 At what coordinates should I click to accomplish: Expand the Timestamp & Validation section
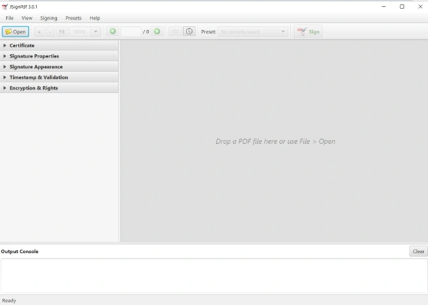click(x=59, y=77)
